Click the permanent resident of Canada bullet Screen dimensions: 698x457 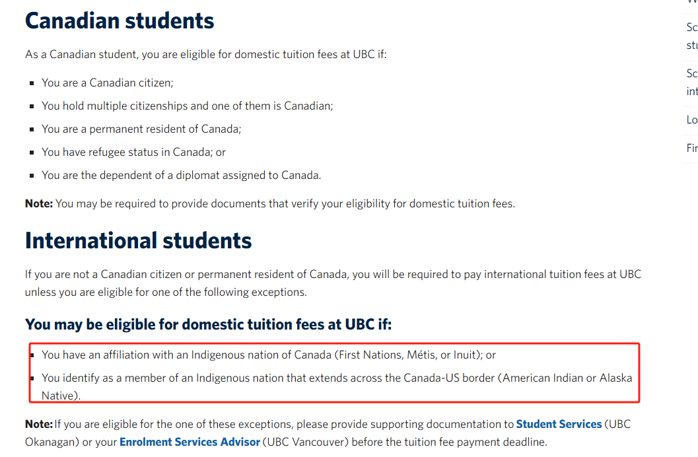[x=141, y=129]
